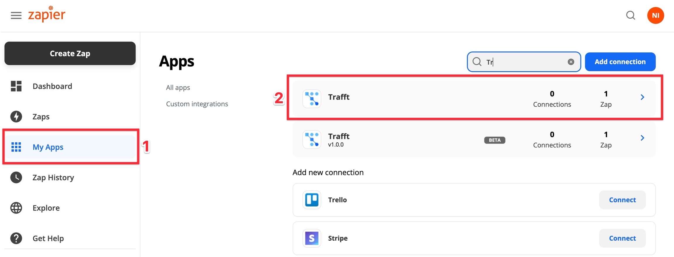674x257 pixels.
Task: Clear the apps search field
Action: coord(571,62)
